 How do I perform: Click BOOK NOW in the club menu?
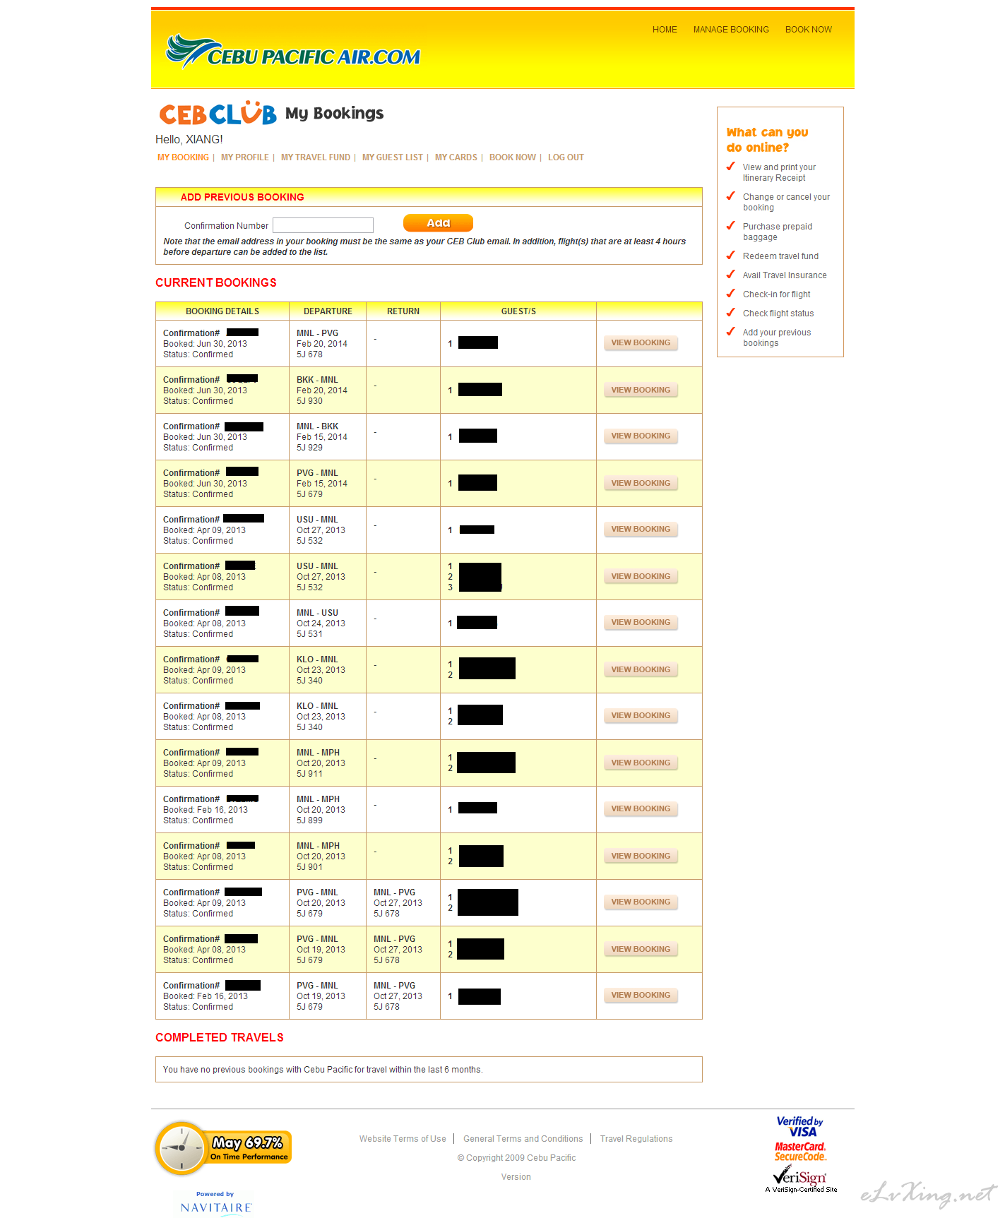tap(513, 157)
